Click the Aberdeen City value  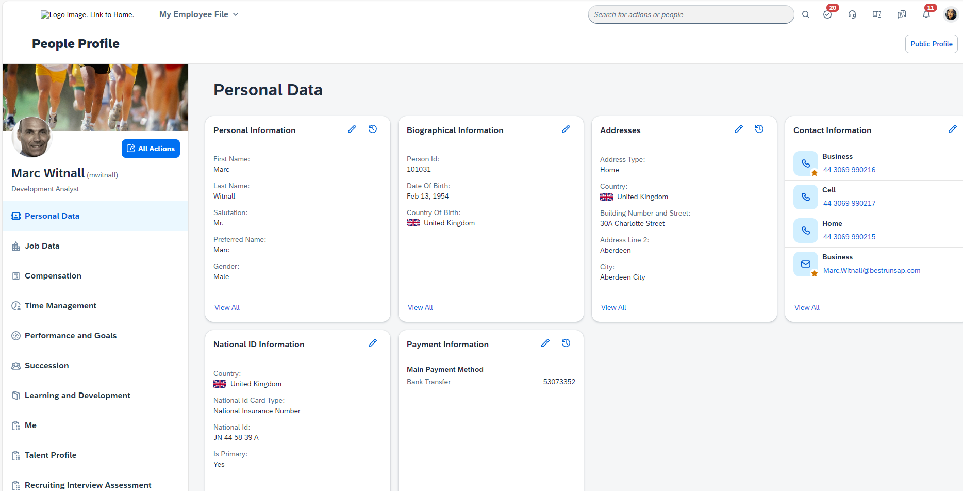(x=623, y=277)
